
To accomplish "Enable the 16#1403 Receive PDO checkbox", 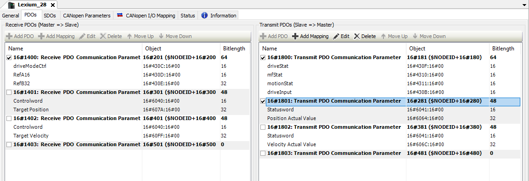I will tap(9, 144).
